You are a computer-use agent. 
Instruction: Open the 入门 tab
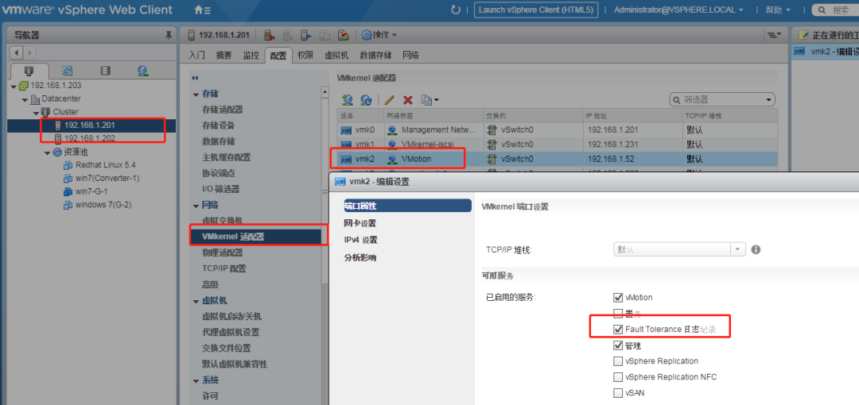(x=196, y=56)
